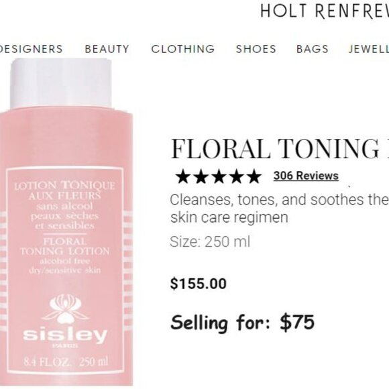Viewport: 389px width, 389px height.
Task: Click the Selling for $75 text
Action: pos(242,322)
